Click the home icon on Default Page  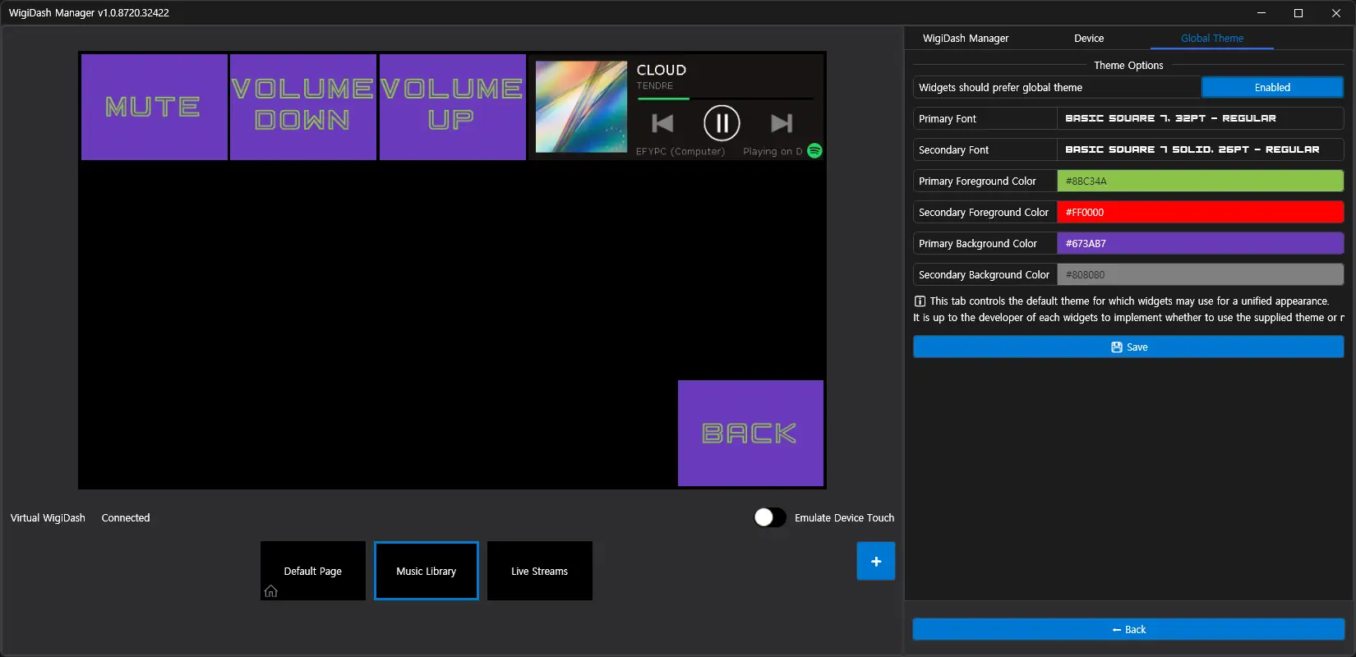coord(270,591)
